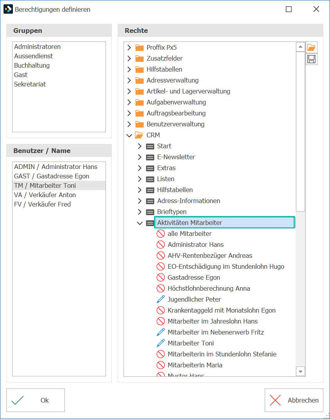Viewport: 330px width, 419px height.
Task: Click the denied icon for Höchstlohnberechnung Anna
Action: 160,288
